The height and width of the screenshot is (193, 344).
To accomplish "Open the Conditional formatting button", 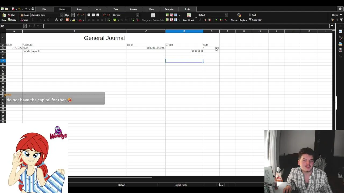I will tap(189, 17).
